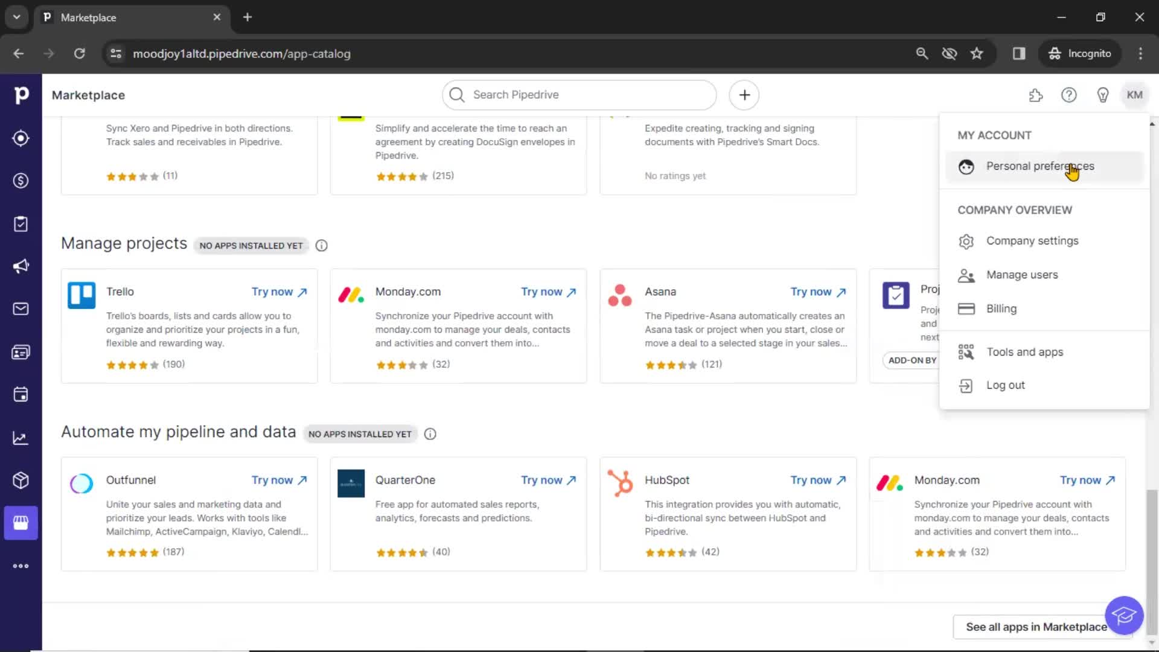Open the More ellipsis icon in sidebar
1159x652 pixels.
click(21, 566)
